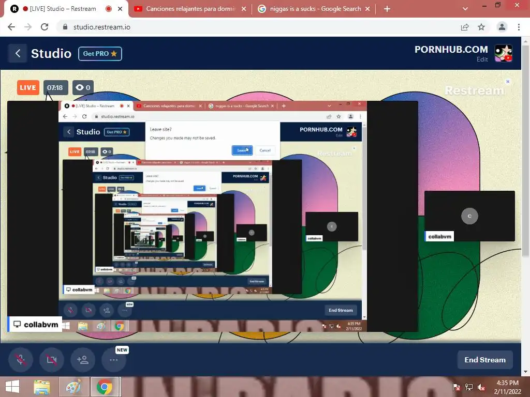The height and width of the screenshot is (397, 530).
Task: Click the muted volume tray icon
Action: 481,387
